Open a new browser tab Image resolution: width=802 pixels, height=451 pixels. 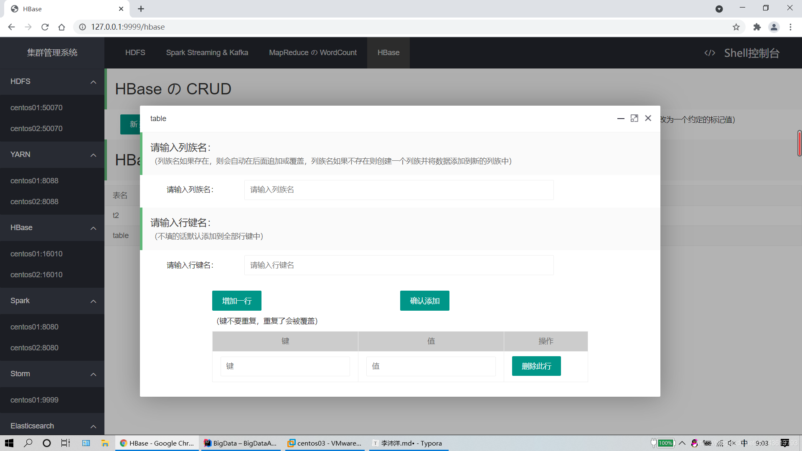(141, 9)
